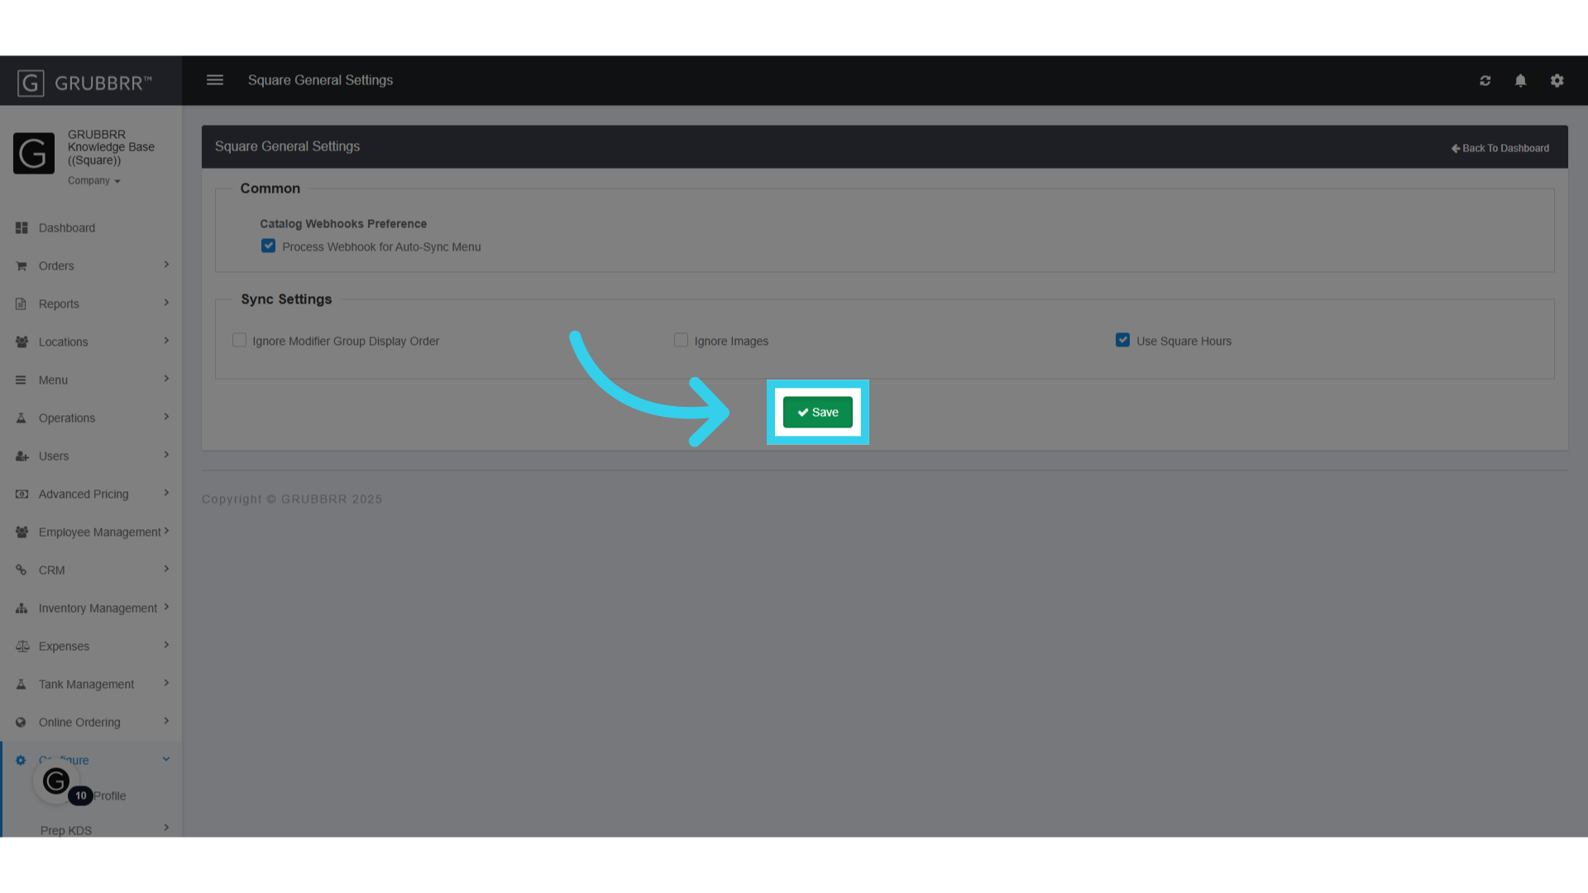Click the Dashboard grid icon
Screen dimensions: 1588x893
[x=22, y=227]
